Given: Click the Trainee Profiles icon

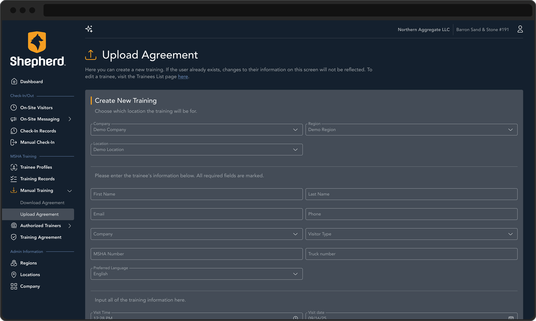Looking at the screenshot, I should (x=14, y=167).
